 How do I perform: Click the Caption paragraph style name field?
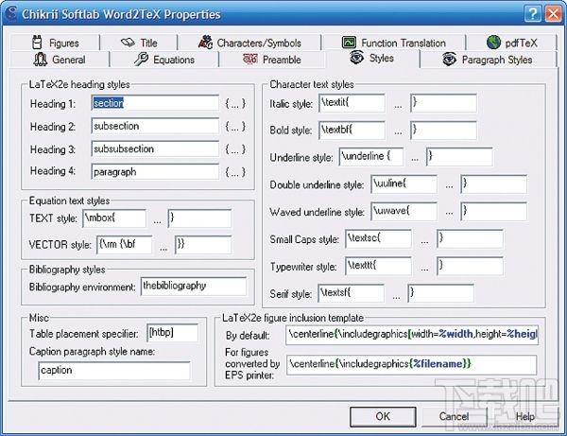click(114, 370)
